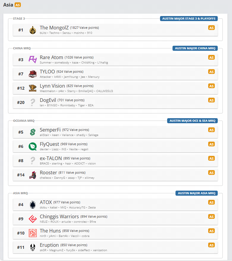Click the FlyQuest team logo
The height and width of the screenshot is (261, 232).
click(33, 146)
